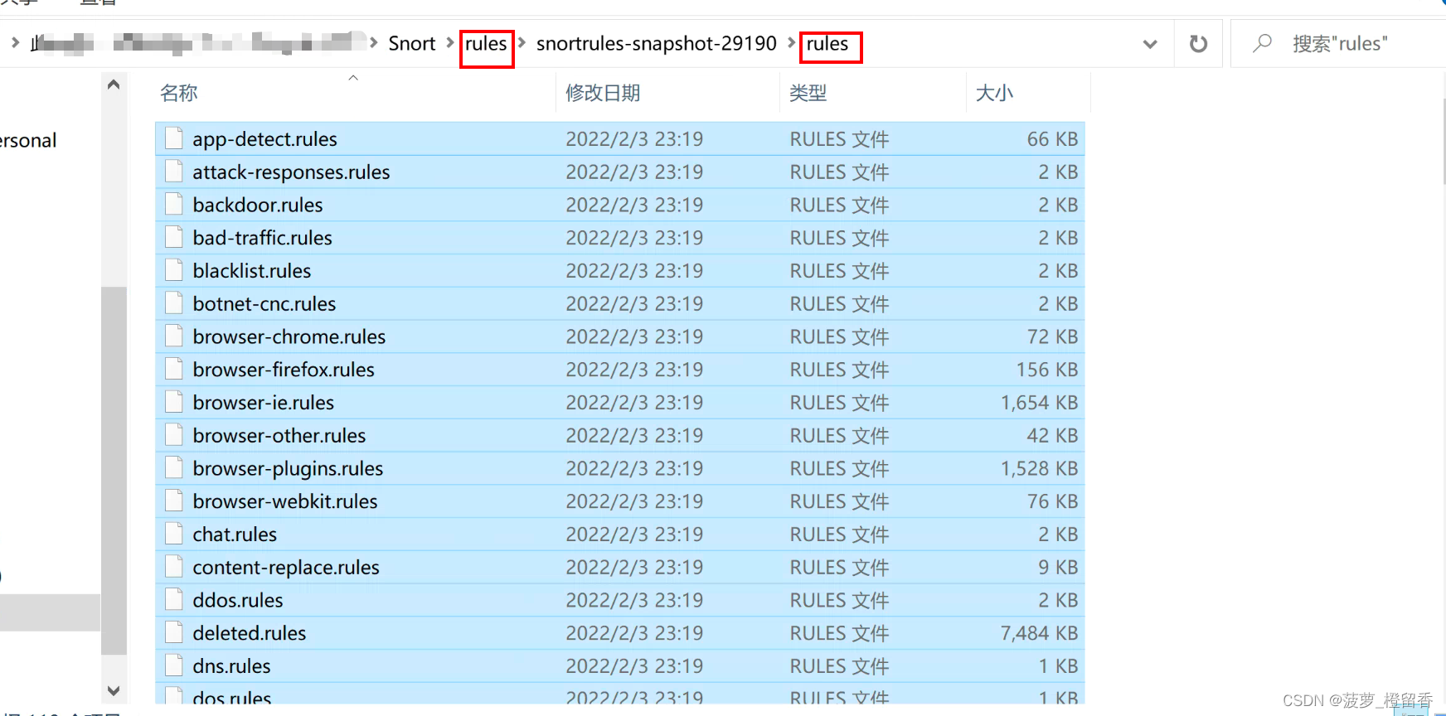Click the 156 KB size cell

click(1047, 370)
